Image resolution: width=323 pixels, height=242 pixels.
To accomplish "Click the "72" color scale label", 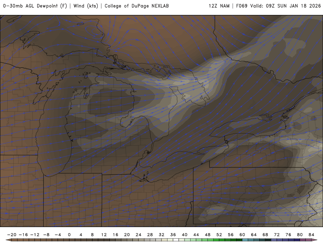I will (277, 235).
